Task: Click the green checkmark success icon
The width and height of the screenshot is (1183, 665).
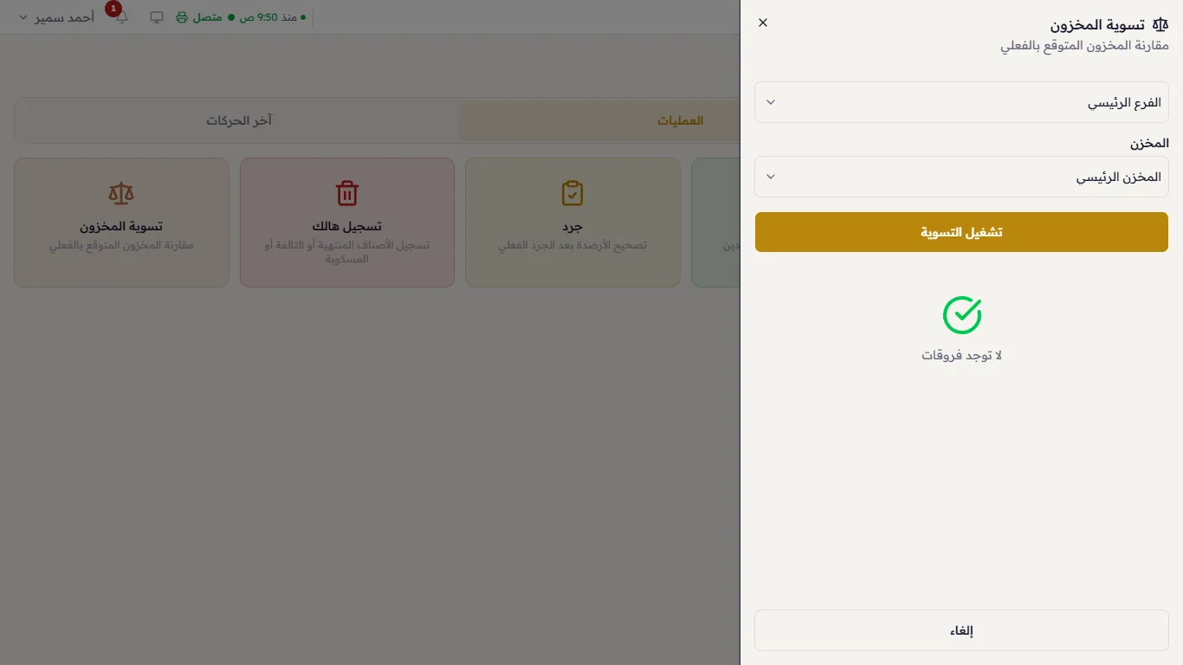Action: (962, 315)
